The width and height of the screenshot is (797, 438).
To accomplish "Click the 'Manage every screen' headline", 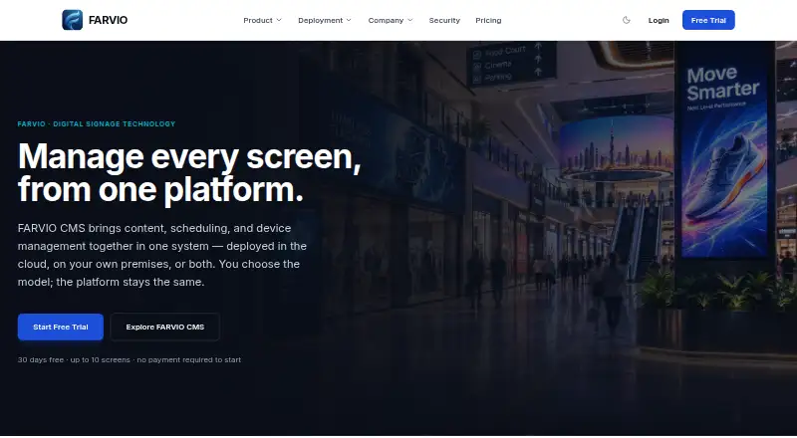I will (189, 173).
